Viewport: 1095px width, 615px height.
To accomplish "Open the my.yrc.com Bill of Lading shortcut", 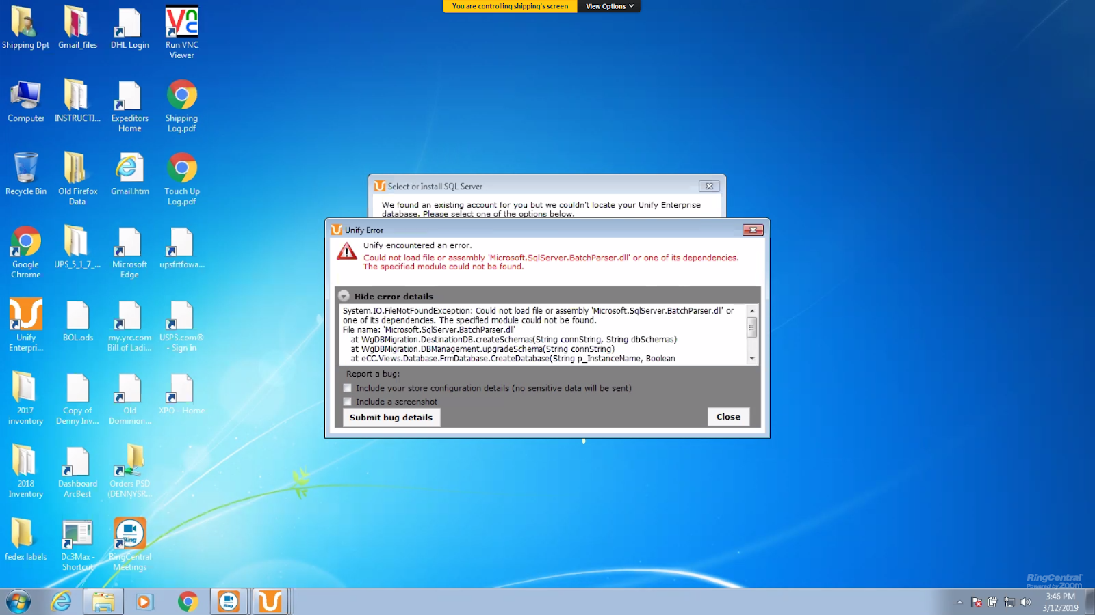I will 129,325.
